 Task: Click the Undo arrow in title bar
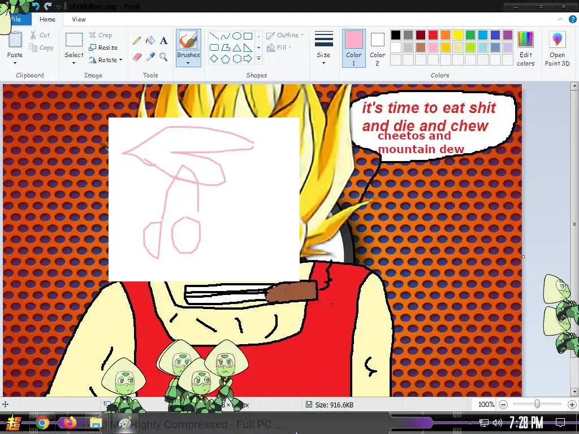tap(36, 6)
